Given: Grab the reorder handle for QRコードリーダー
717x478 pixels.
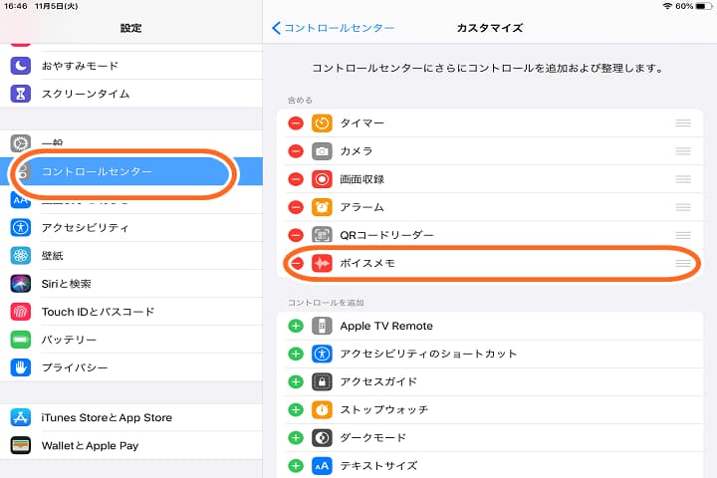Looking at the screenshot, I should pos(683,235).
